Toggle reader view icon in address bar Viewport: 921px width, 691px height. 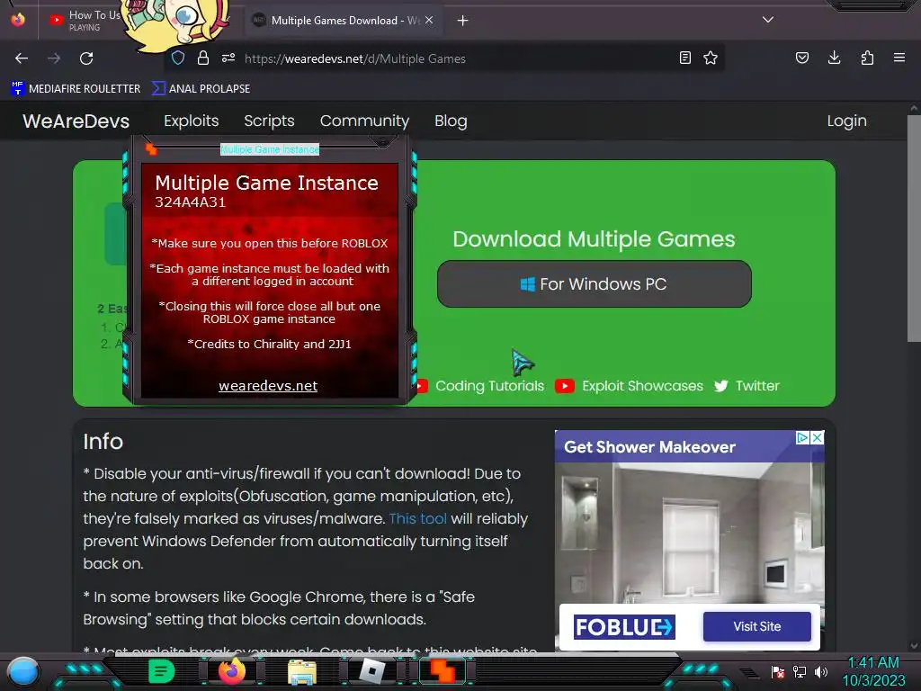684,58
